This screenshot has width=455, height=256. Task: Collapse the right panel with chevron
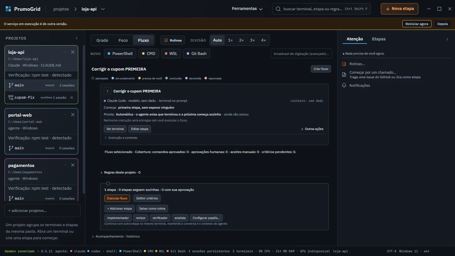[x=447, y=39]
